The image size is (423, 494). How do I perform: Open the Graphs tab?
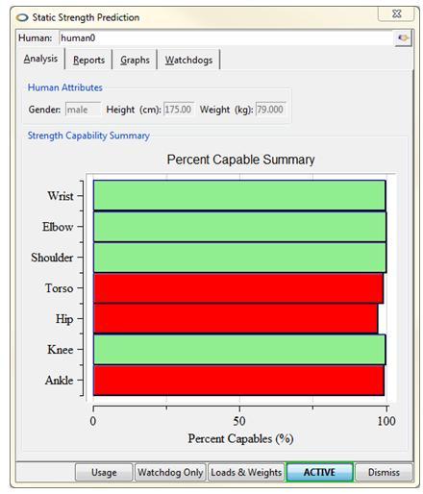[135, 60]
